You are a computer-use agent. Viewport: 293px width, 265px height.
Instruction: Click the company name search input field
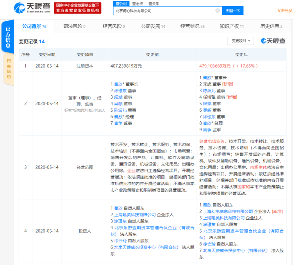pyautogui.click(x=164, y=11)
